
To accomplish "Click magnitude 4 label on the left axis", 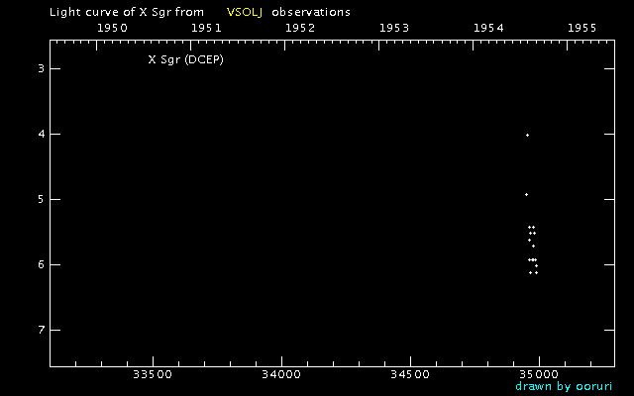I will tap(41, 134).
